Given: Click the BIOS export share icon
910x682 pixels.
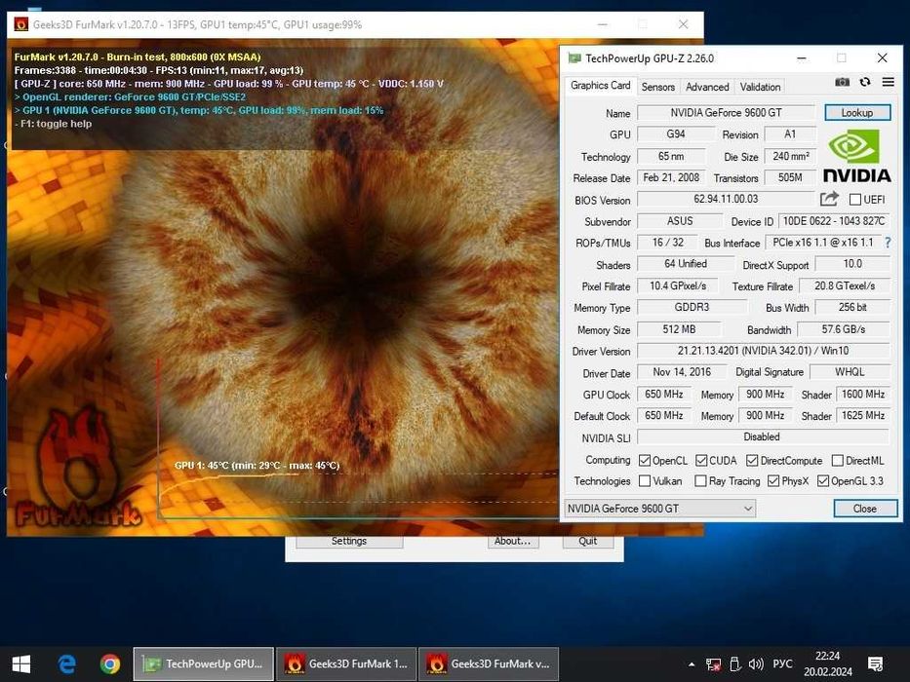Looking at the screenshot, I should point(829,199).
